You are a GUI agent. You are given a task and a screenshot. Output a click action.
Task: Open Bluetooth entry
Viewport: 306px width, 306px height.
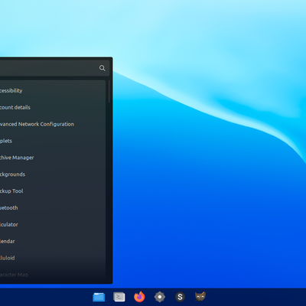[53, 208]
